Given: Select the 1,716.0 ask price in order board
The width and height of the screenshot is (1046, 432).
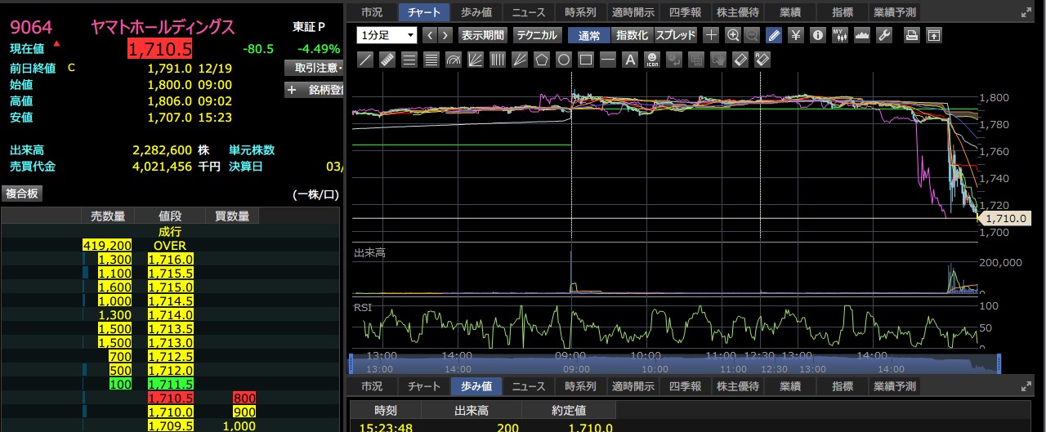Looking at the screenshot, I should (x=171, y=259).
